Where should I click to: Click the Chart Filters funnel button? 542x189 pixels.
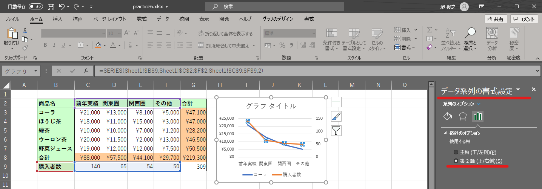336,131
